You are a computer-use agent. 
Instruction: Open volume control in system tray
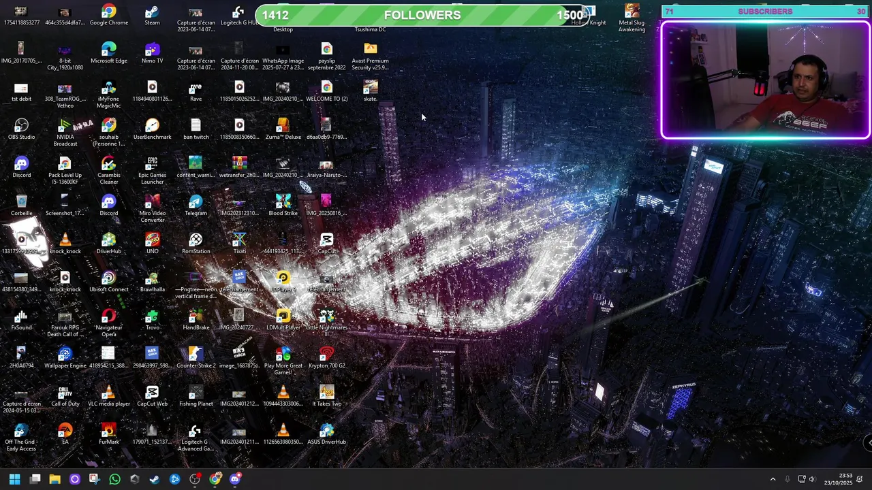click(811, 479)
